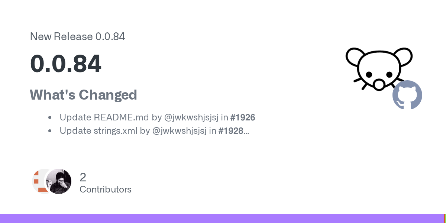Open pull request #1926
This screenshot has height=223, width=446.
243,117
